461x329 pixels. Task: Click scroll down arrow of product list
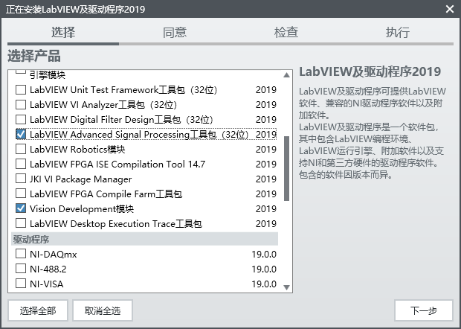tap(287, 287)
